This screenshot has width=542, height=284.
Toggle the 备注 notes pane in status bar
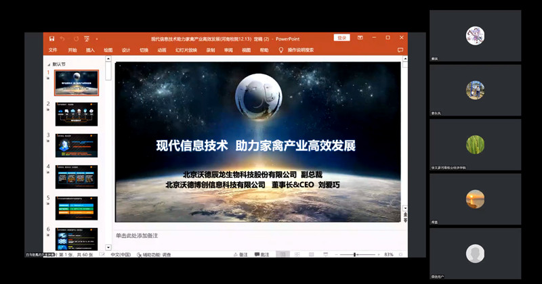pos(240,255)
